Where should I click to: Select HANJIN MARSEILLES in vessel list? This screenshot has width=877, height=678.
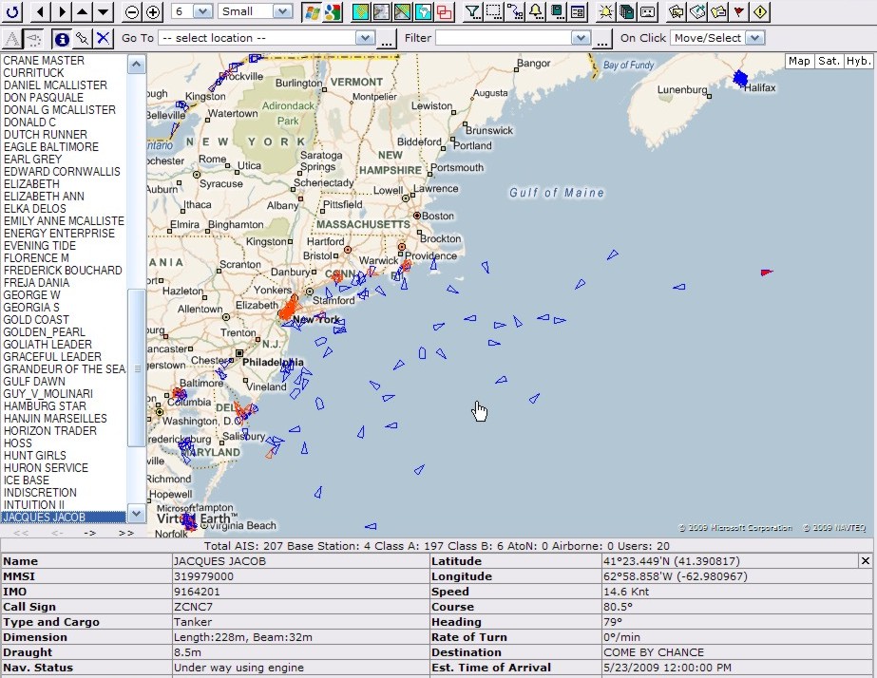(55, 418)
